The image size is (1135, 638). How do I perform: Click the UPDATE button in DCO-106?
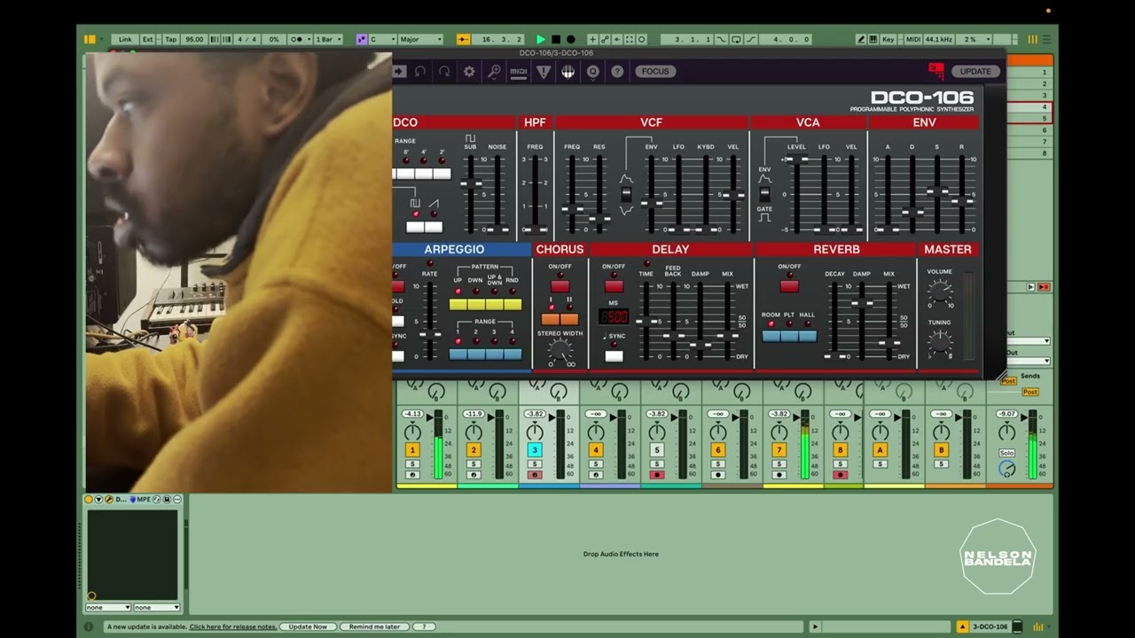[975, 72]
